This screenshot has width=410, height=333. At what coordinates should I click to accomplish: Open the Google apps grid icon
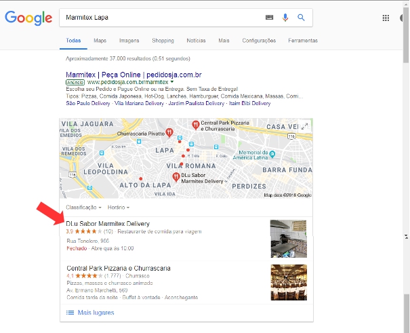coord(386,18)
